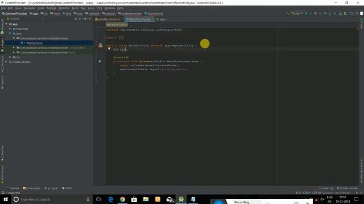364x204 pixels.
Task: Open the app run configuration dropdown
Action: tap(297, 14)
